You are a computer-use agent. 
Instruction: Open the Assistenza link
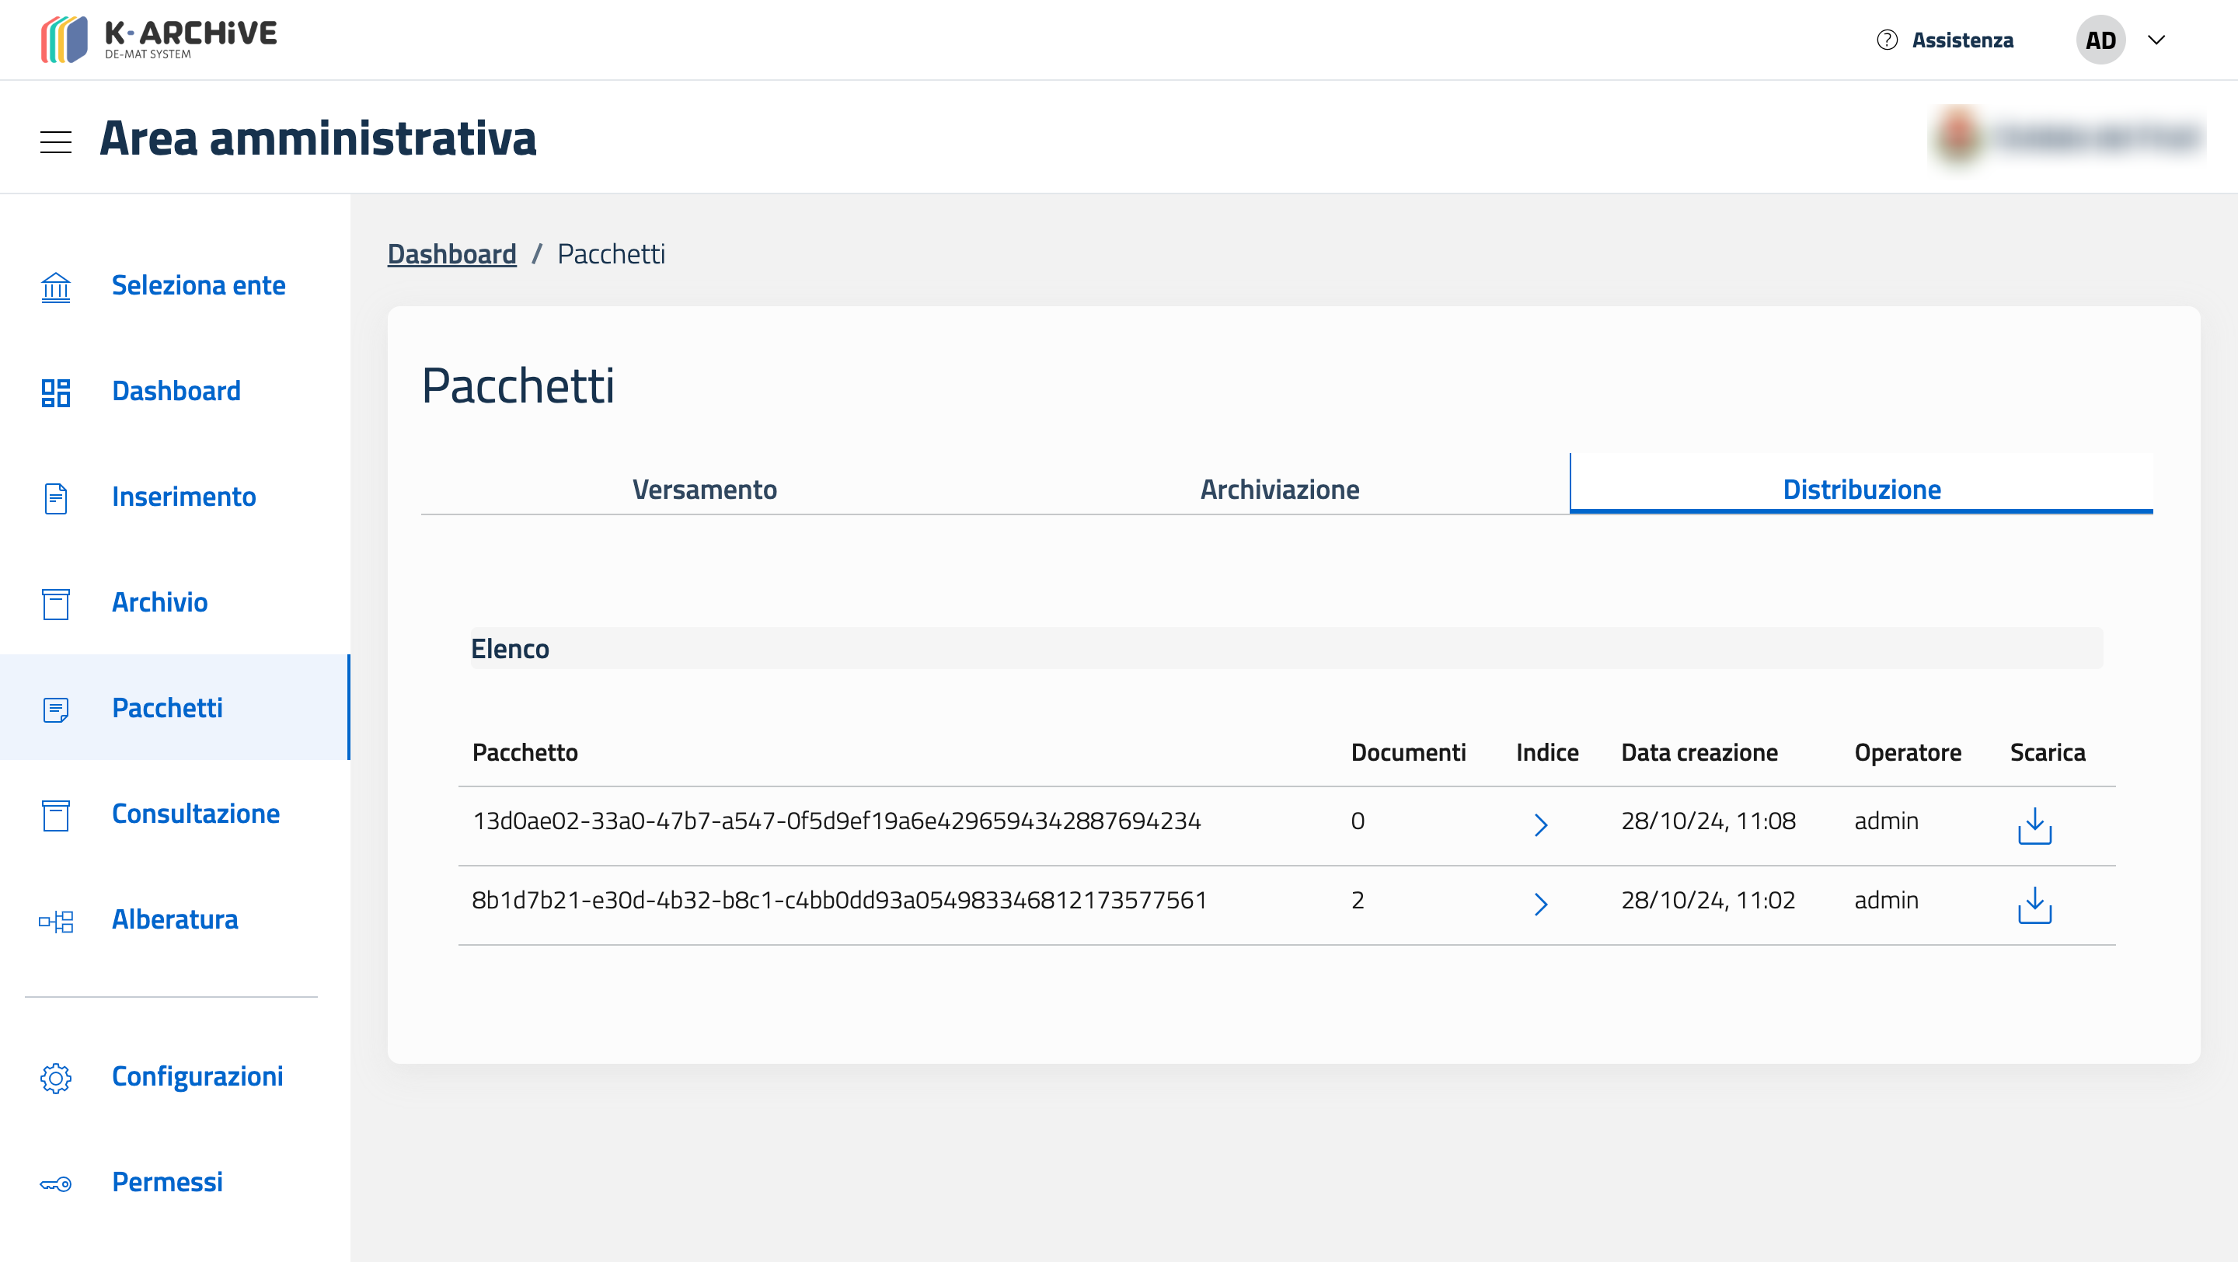click(x=1961, y=40)
